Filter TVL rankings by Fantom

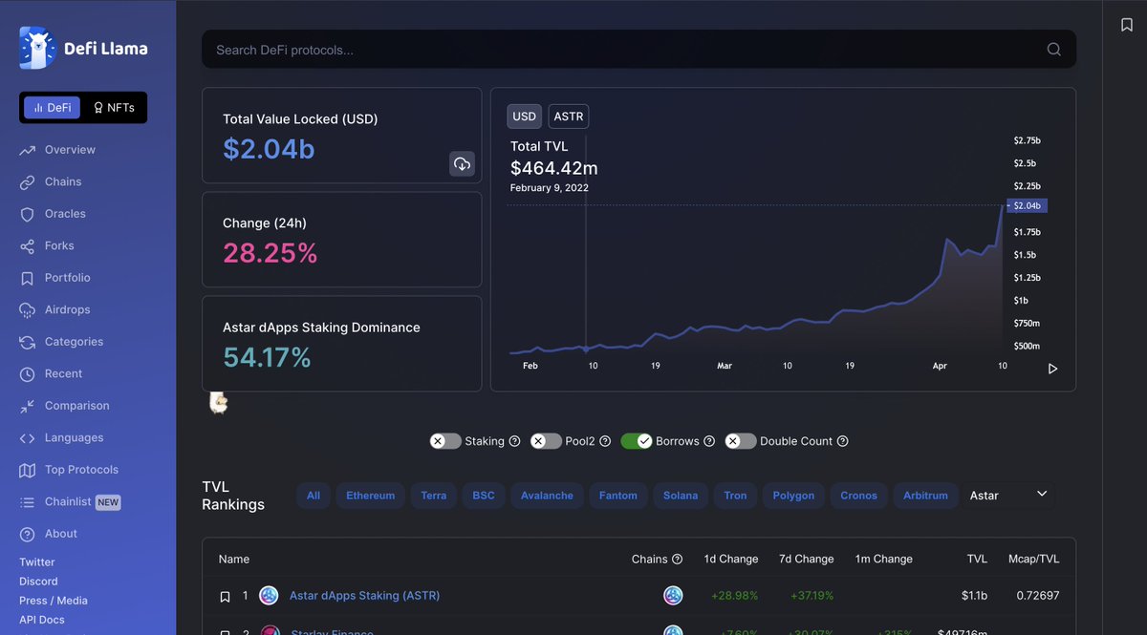[618, 496]
